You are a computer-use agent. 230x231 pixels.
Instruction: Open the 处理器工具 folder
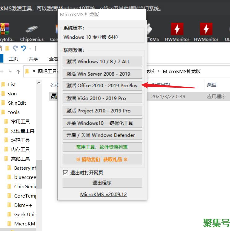[x=23, y=131]
